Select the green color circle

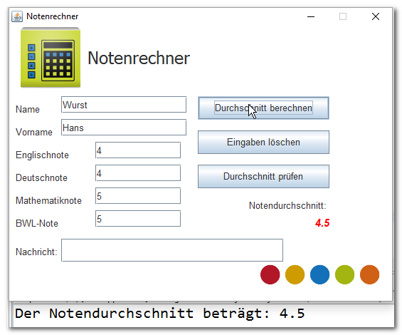click(x=344, y=274)
